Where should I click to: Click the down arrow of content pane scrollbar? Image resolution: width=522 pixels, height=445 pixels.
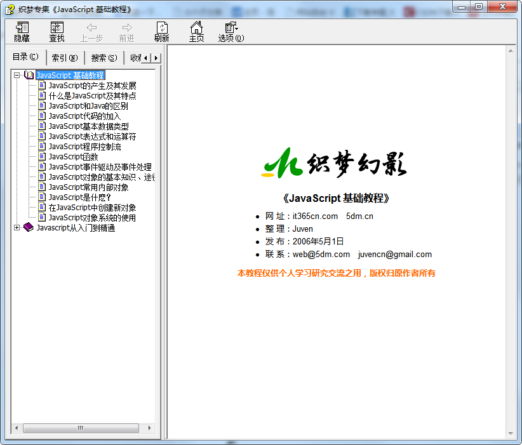(x=509, y=433)
